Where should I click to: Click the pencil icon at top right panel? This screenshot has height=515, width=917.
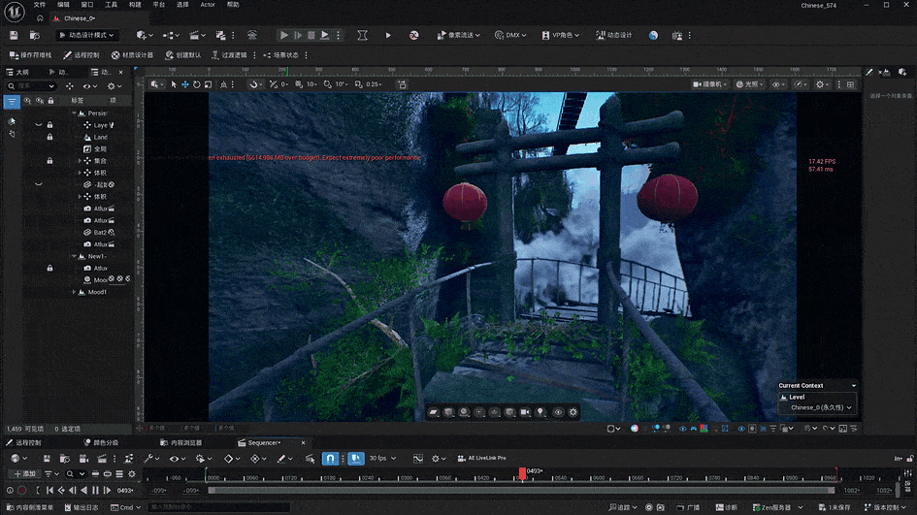point(869,72)
